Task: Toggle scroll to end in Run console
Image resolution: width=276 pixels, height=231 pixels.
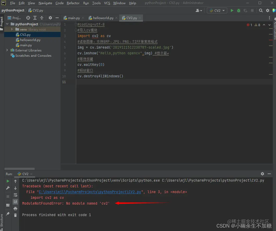Action: pyautogui.click(x=15, y=202)
